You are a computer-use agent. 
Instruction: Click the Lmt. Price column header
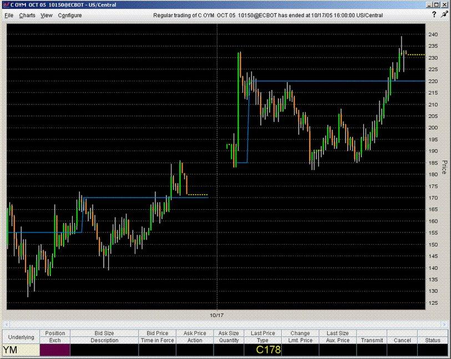300,340
